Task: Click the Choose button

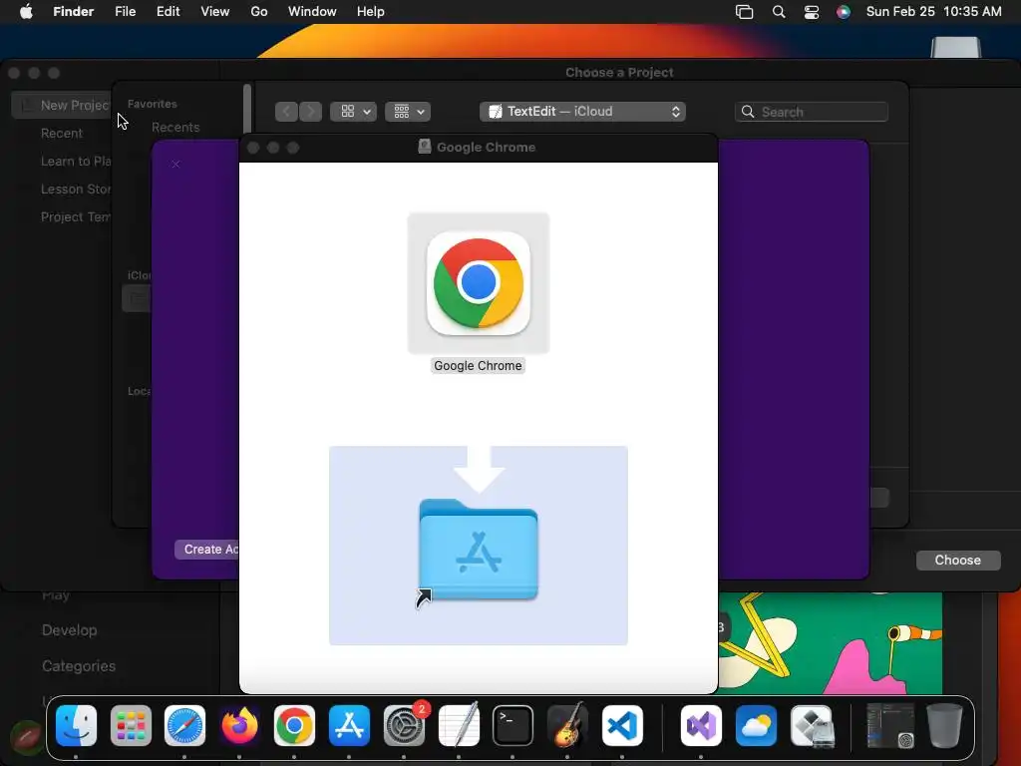Action: (x=958, y=561)
